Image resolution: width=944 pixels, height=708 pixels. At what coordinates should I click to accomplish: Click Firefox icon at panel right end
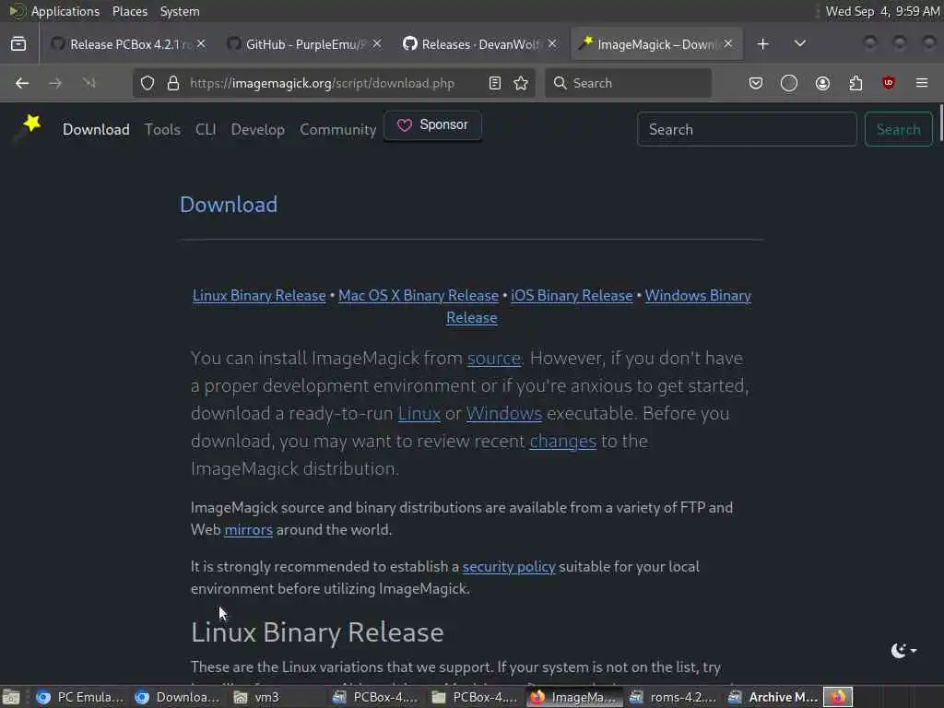(838, 697)
